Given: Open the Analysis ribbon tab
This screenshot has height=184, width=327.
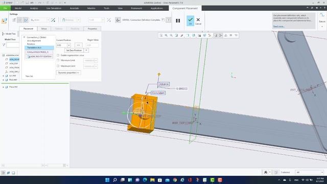Looking at the screenshot, I should (x=34, y=8).
